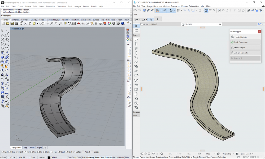Click the Undo arrow in ArchiCAD toolbar
Image resolution: width=265 pixels, height=159 pixels.
pyautogui.click(x=135, y=10)
